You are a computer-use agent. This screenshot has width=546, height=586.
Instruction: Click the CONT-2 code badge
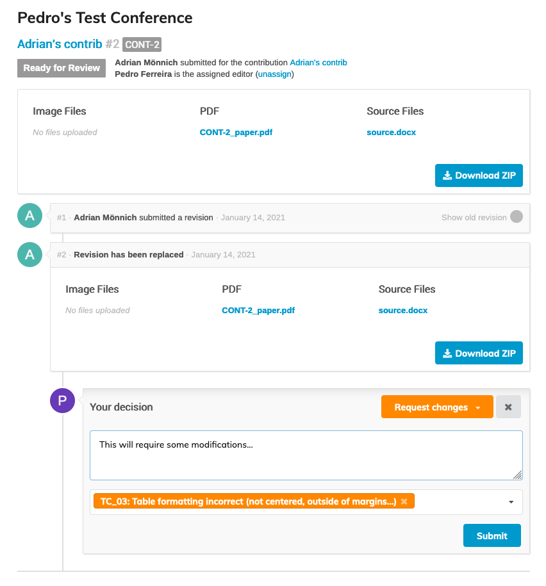[x=142, y=44]
